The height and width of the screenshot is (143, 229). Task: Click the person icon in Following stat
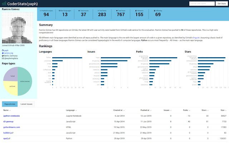click(x=154, y=11)
